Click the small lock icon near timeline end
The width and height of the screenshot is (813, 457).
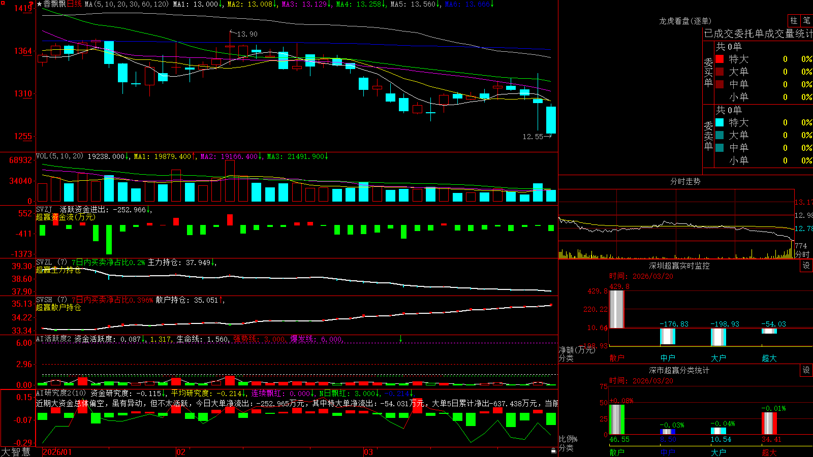(554, 451)
